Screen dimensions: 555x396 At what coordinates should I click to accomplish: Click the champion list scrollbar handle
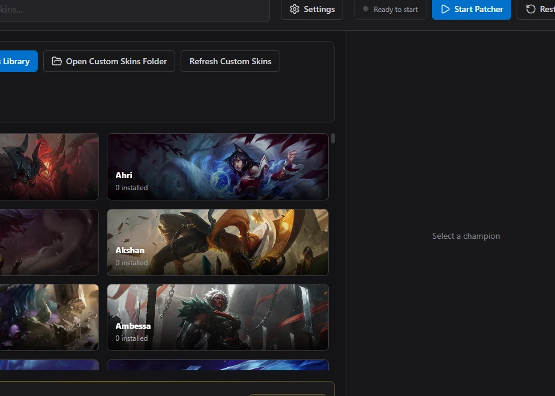tap(333, 139)
